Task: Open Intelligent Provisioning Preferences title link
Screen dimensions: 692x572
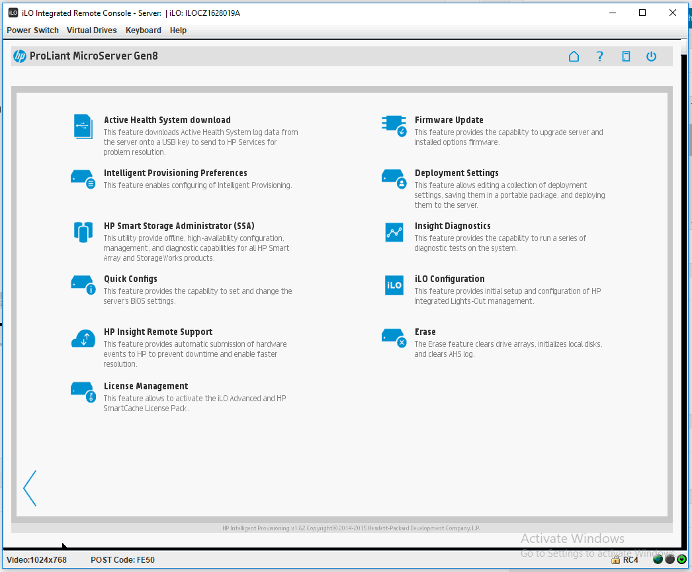Action: point(175,173)
